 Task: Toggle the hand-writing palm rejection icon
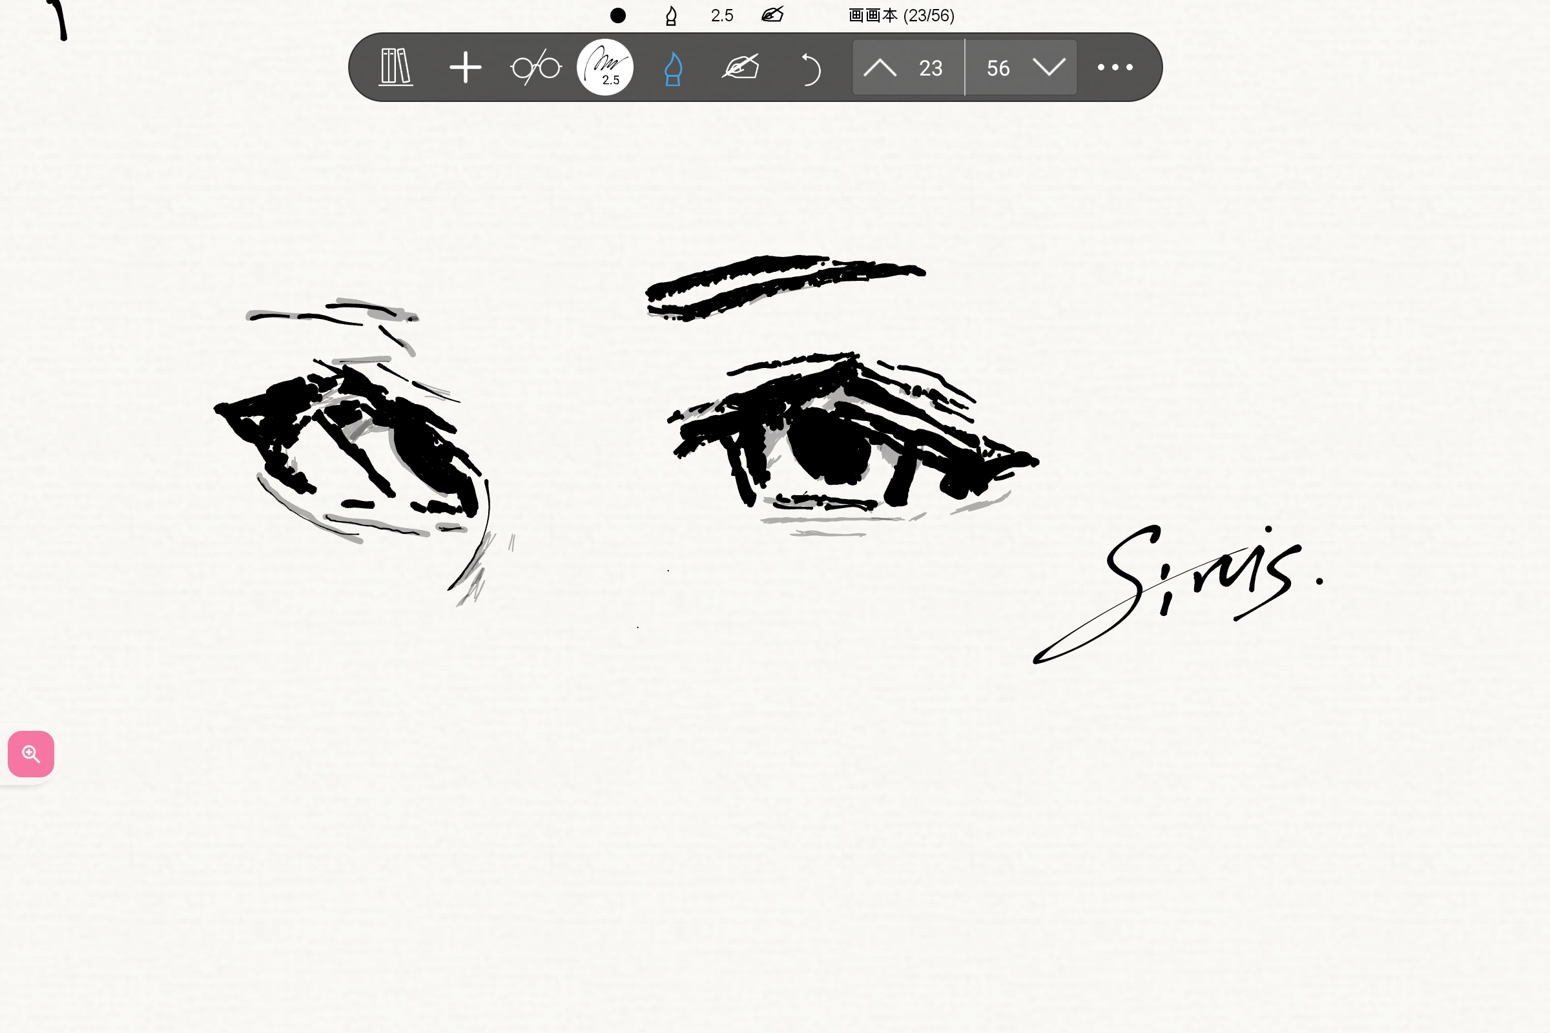tap(741, 67)
